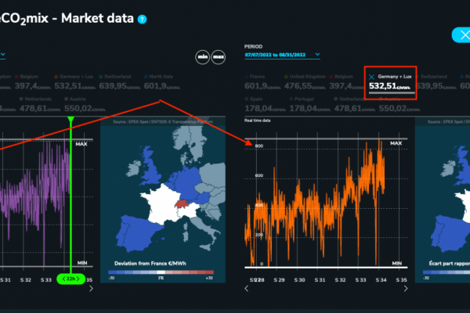Screen dimensions: 470x313
Task: Click the round max button
Action: 218,58
